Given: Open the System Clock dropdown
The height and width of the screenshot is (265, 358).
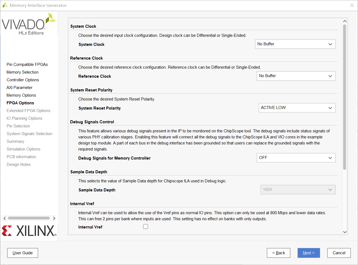Looking at the screenshot, I should pos(295,44).
